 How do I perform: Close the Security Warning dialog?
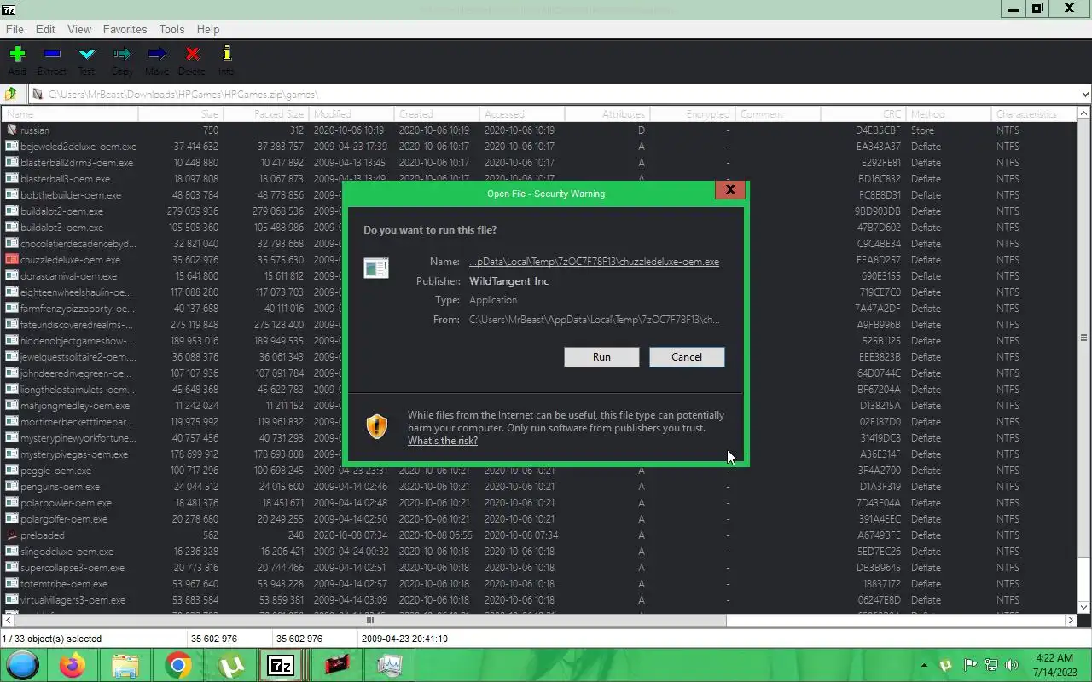tap(730, 190)
